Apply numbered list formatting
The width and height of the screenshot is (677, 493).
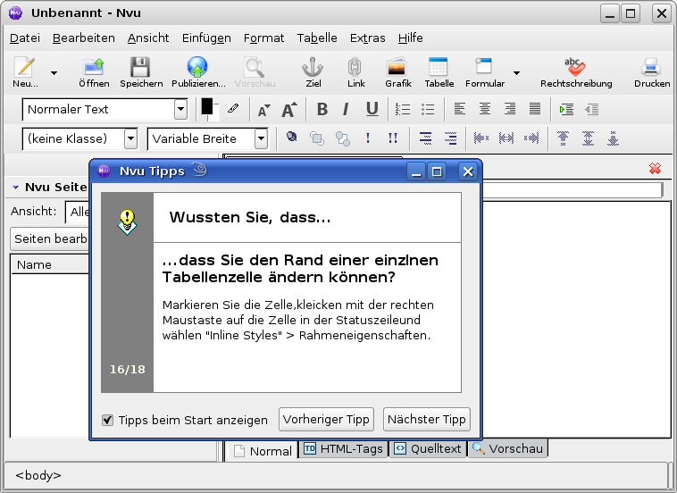coord(403,109)
